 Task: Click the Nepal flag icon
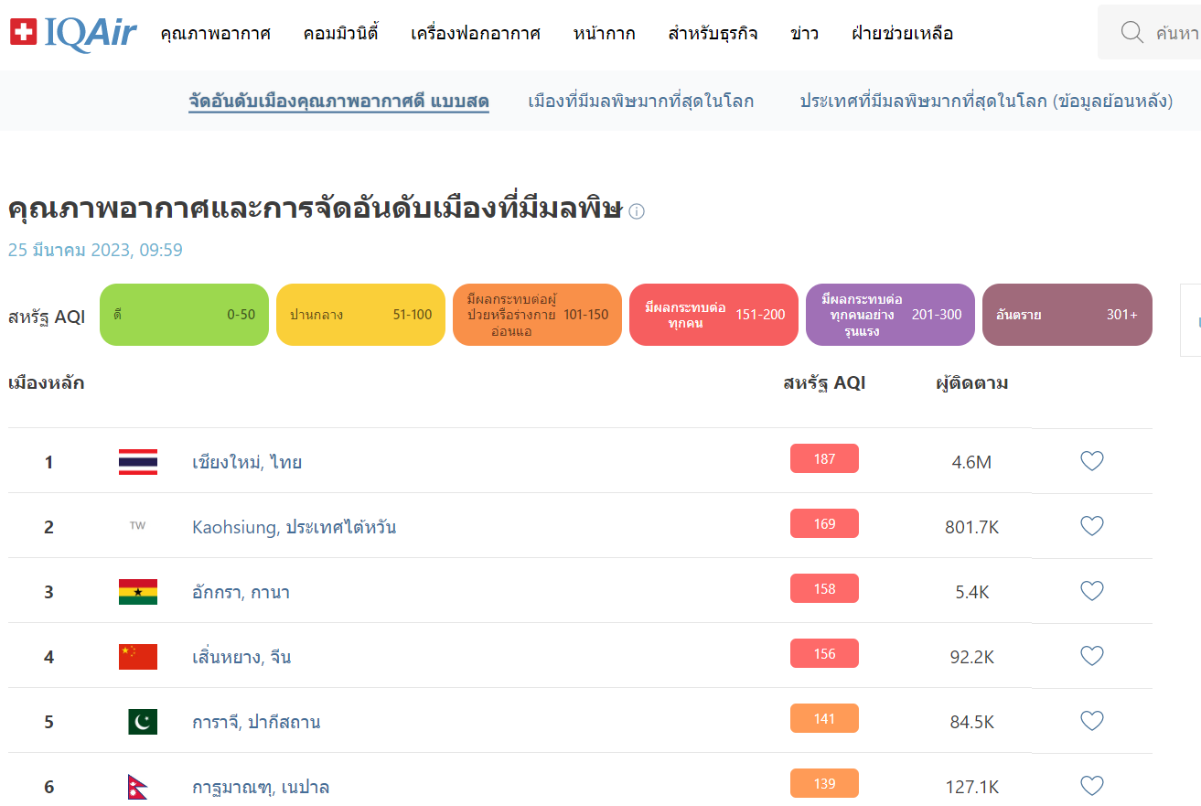(137, 787)
